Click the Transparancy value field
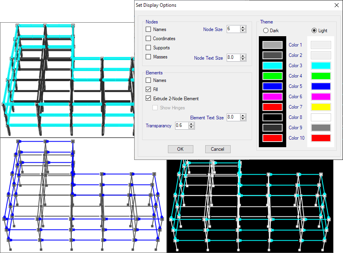343x253 pixels. (181, 126)
